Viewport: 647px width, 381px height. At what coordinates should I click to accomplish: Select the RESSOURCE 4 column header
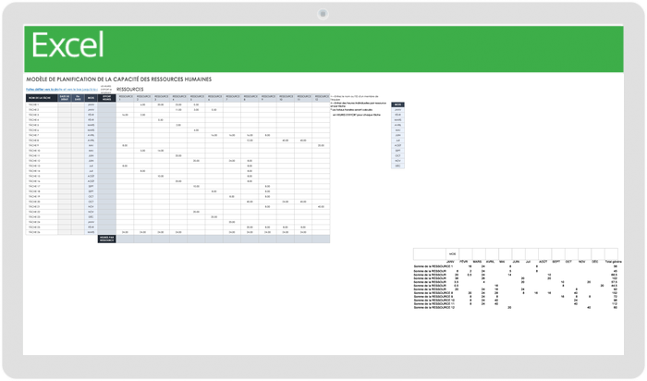point(178,98)
